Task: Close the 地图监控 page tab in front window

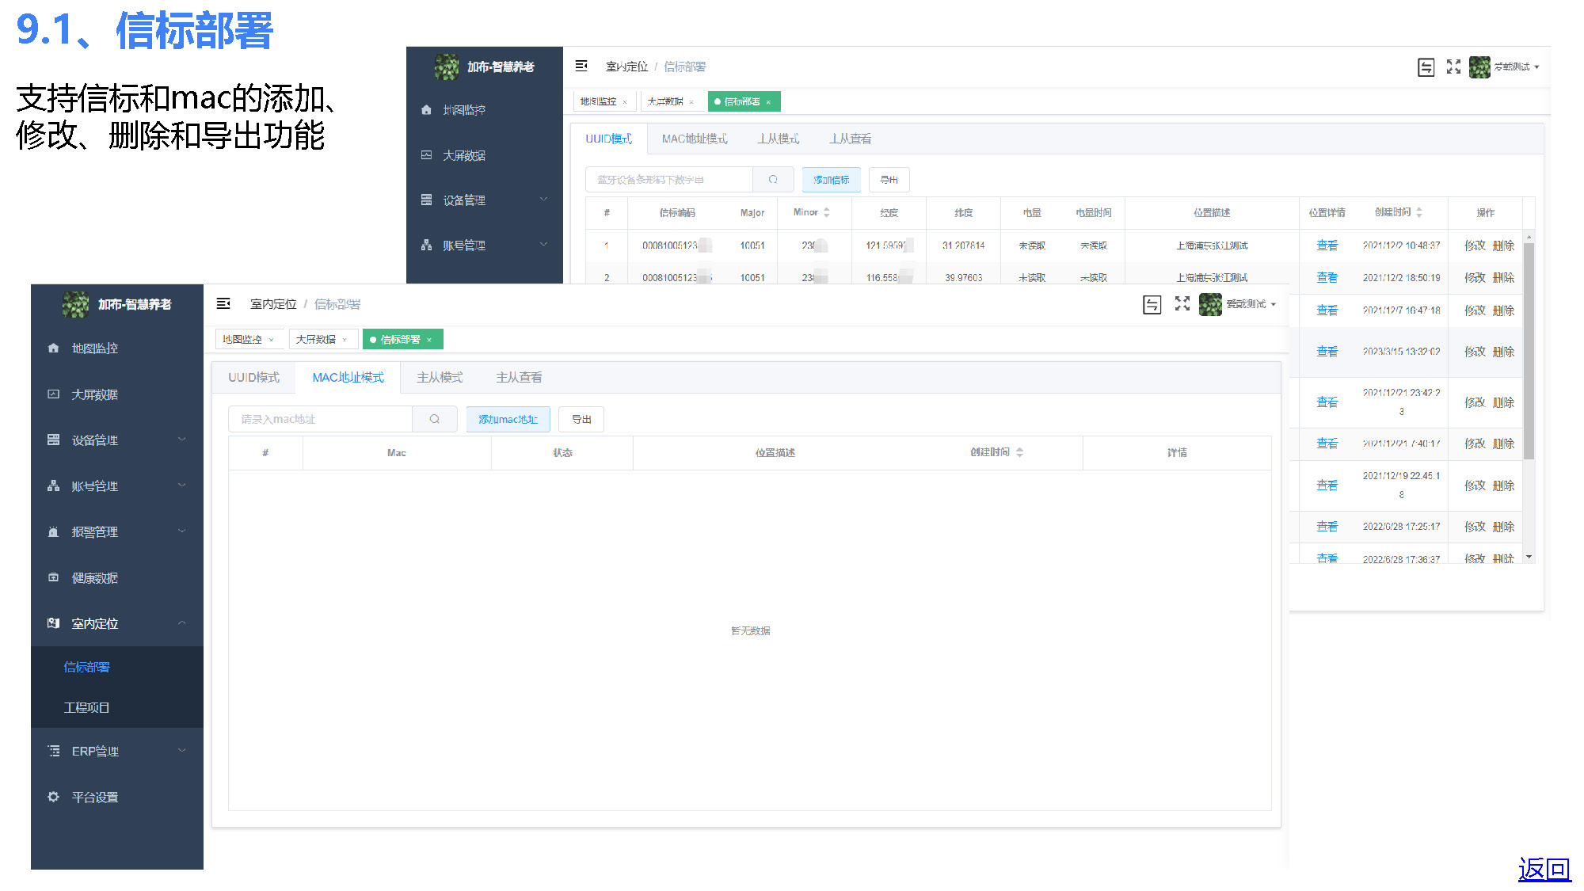Action: pos(272,340)
